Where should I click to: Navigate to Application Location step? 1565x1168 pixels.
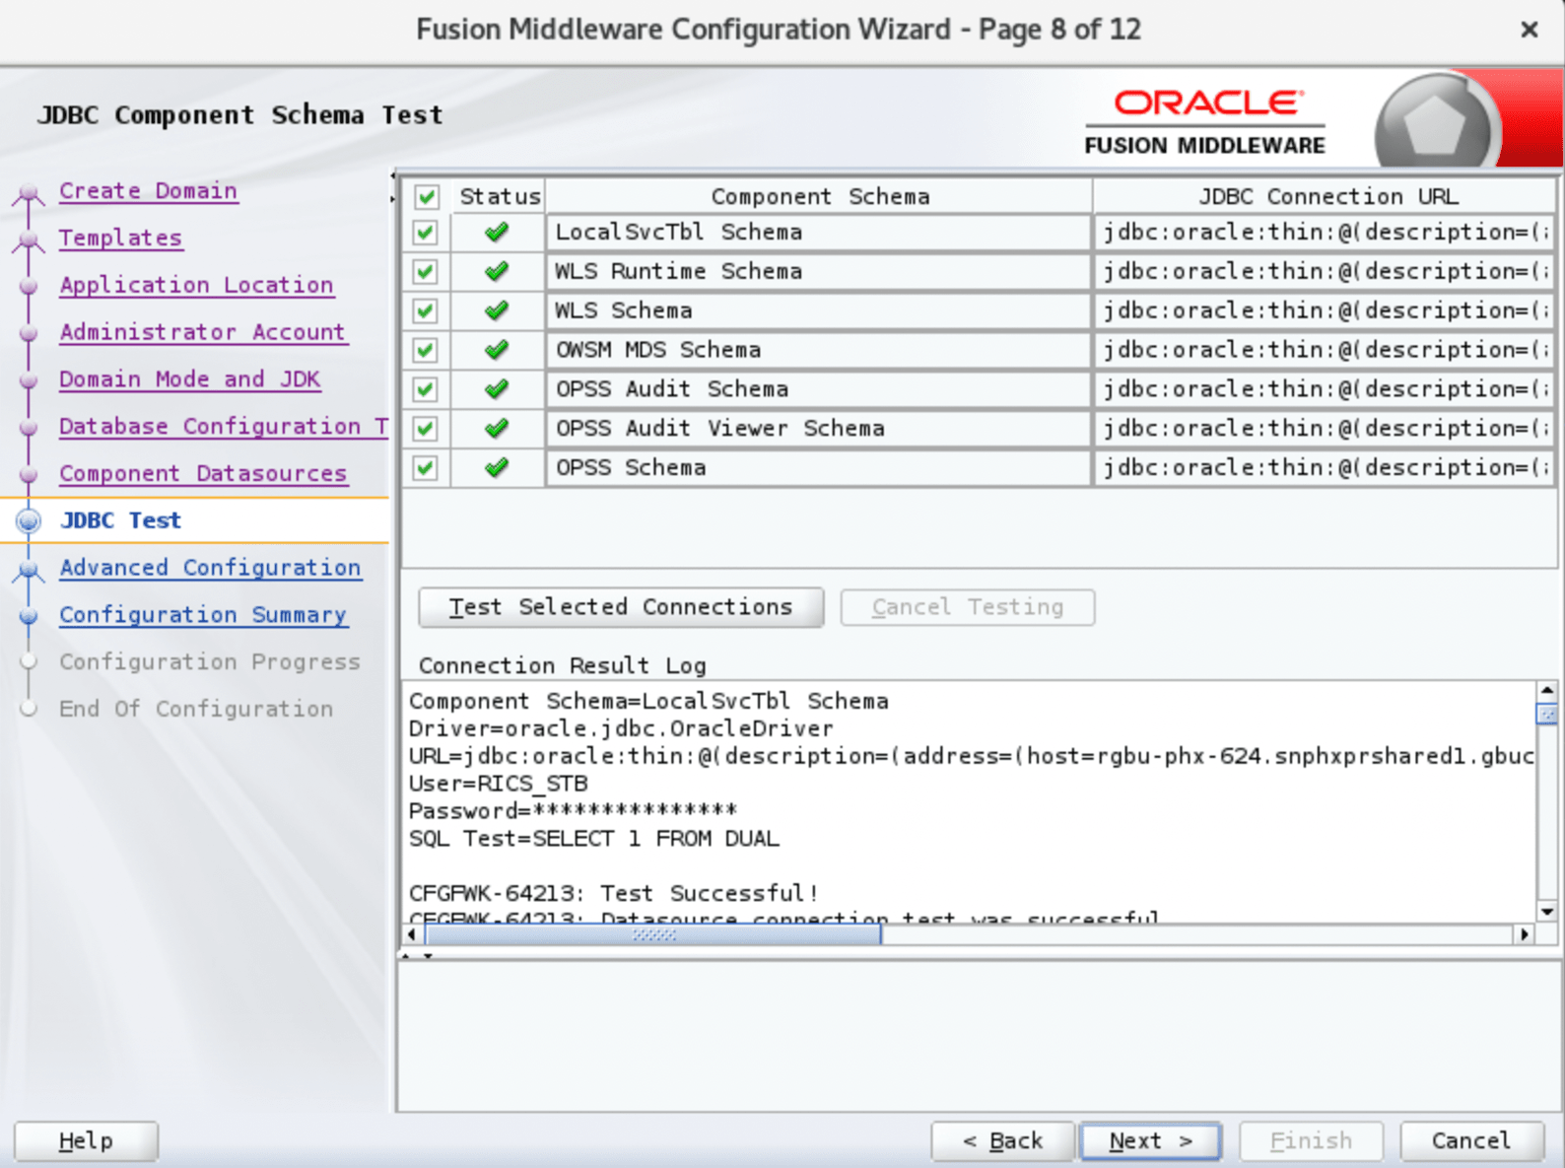pos(196,285)
